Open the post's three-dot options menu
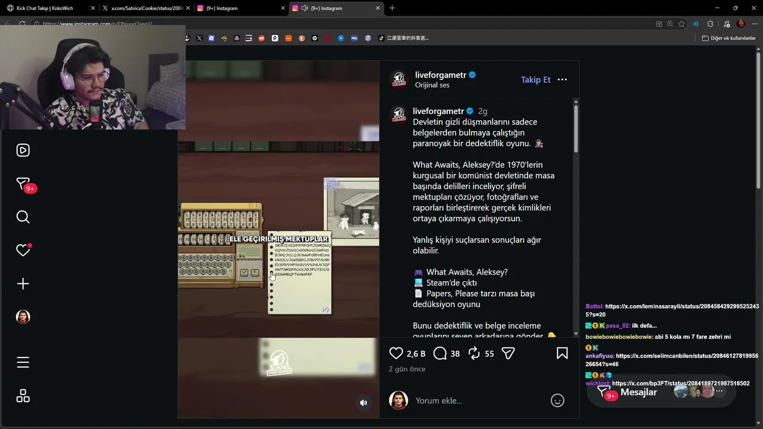 (x=562, y=80)
